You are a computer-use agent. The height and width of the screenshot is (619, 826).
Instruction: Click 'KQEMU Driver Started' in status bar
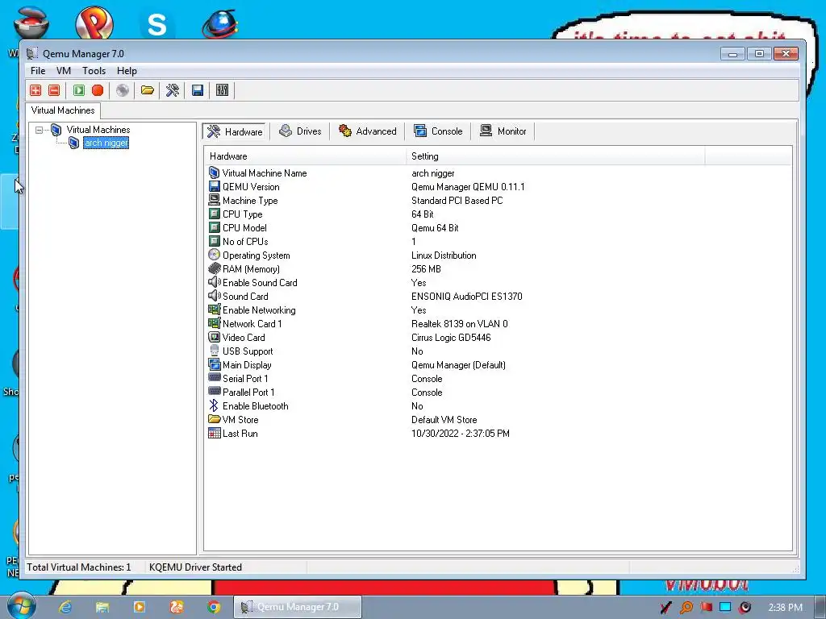pyautogui.click(x=195, y=567)
